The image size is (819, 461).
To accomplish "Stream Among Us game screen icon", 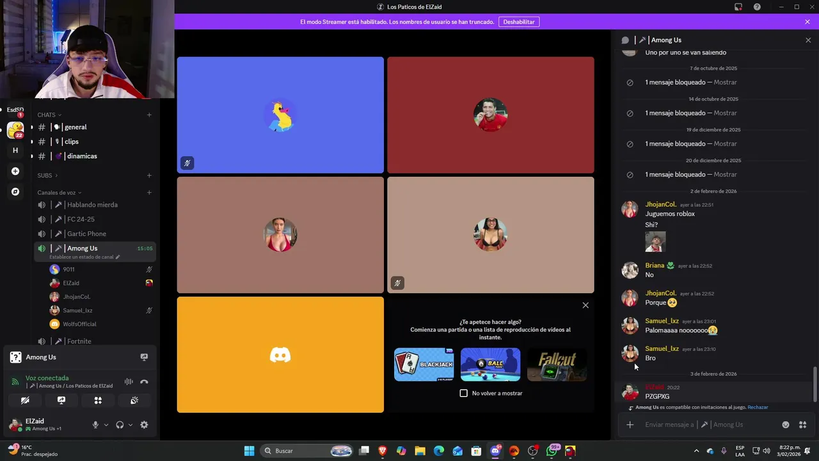I will (x=144, y=357).
